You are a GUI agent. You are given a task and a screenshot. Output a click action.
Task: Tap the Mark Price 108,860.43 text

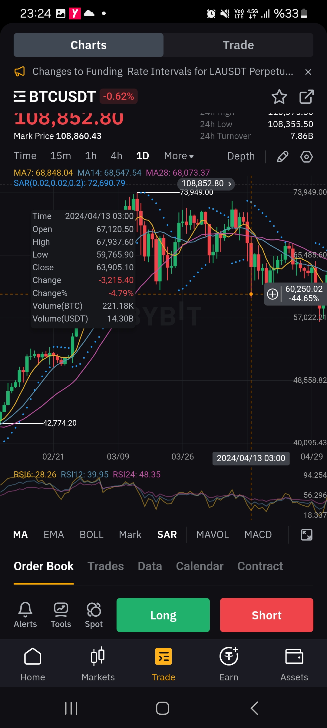58,136
